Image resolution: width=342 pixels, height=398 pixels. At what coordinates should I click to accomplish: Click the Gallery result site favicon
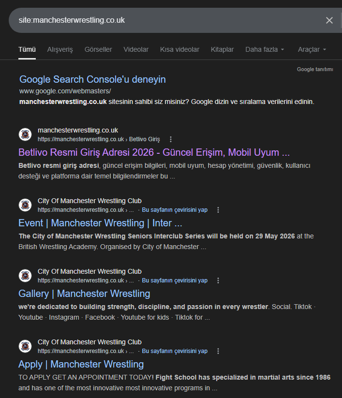[x=25, y=276]
